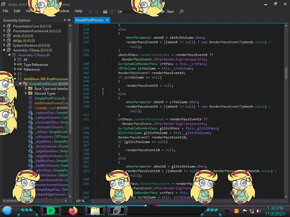Select the _fastBlurVolume field

[x=51, y=165]
